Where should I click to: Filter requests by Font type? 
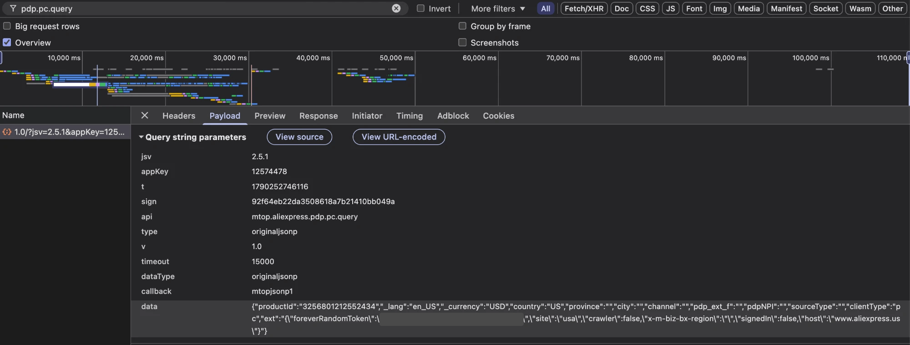[694, 9]
